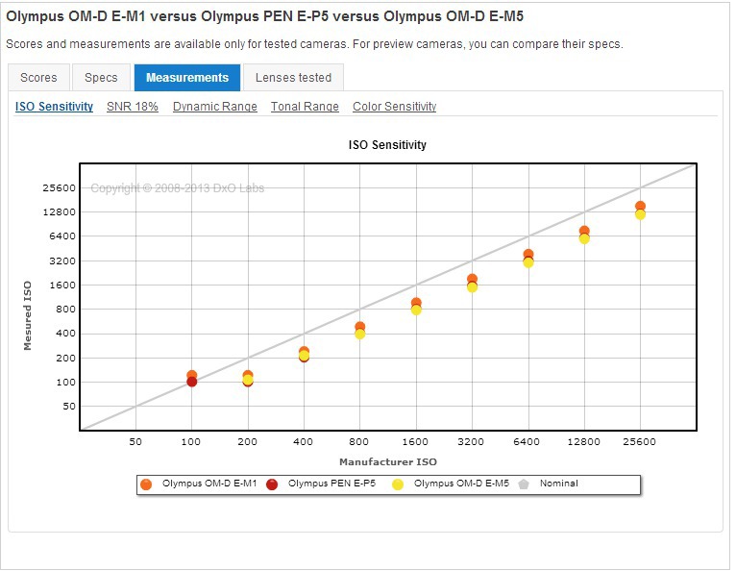Viewport: 736px width, 571px height.
Task: Toggle Olympus OM-D E-M1 legend marker
Action: point(146,484)
